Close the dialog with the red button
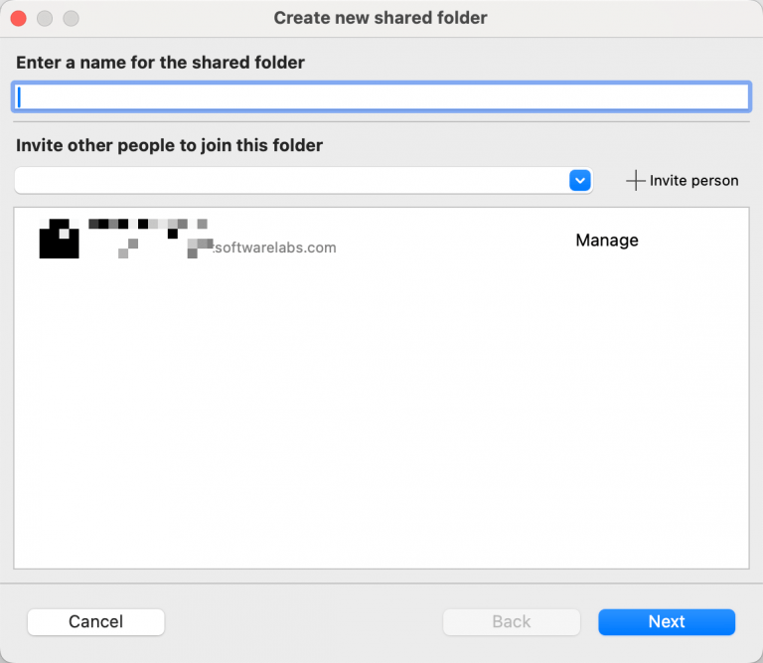Image resolution: width=763 pixels, height=663 pixels. click(19, 19)
